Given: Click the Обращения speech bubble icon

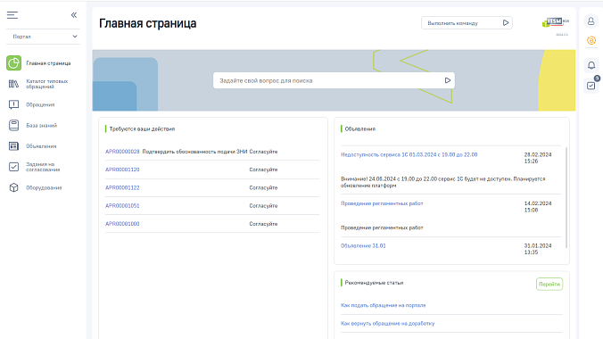Looking at the screenshot, I should click(13, 104).
